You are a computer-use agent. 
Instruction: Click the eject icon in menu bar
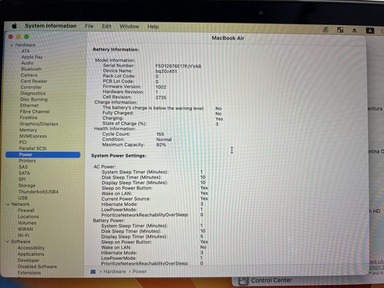click(355, 31)
